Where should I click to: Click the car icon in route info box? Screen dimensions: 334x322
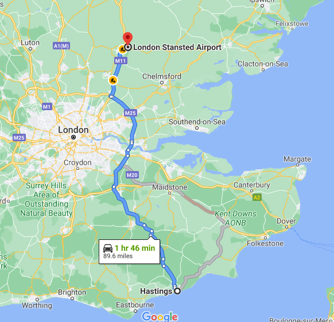(x=108, y=249)
